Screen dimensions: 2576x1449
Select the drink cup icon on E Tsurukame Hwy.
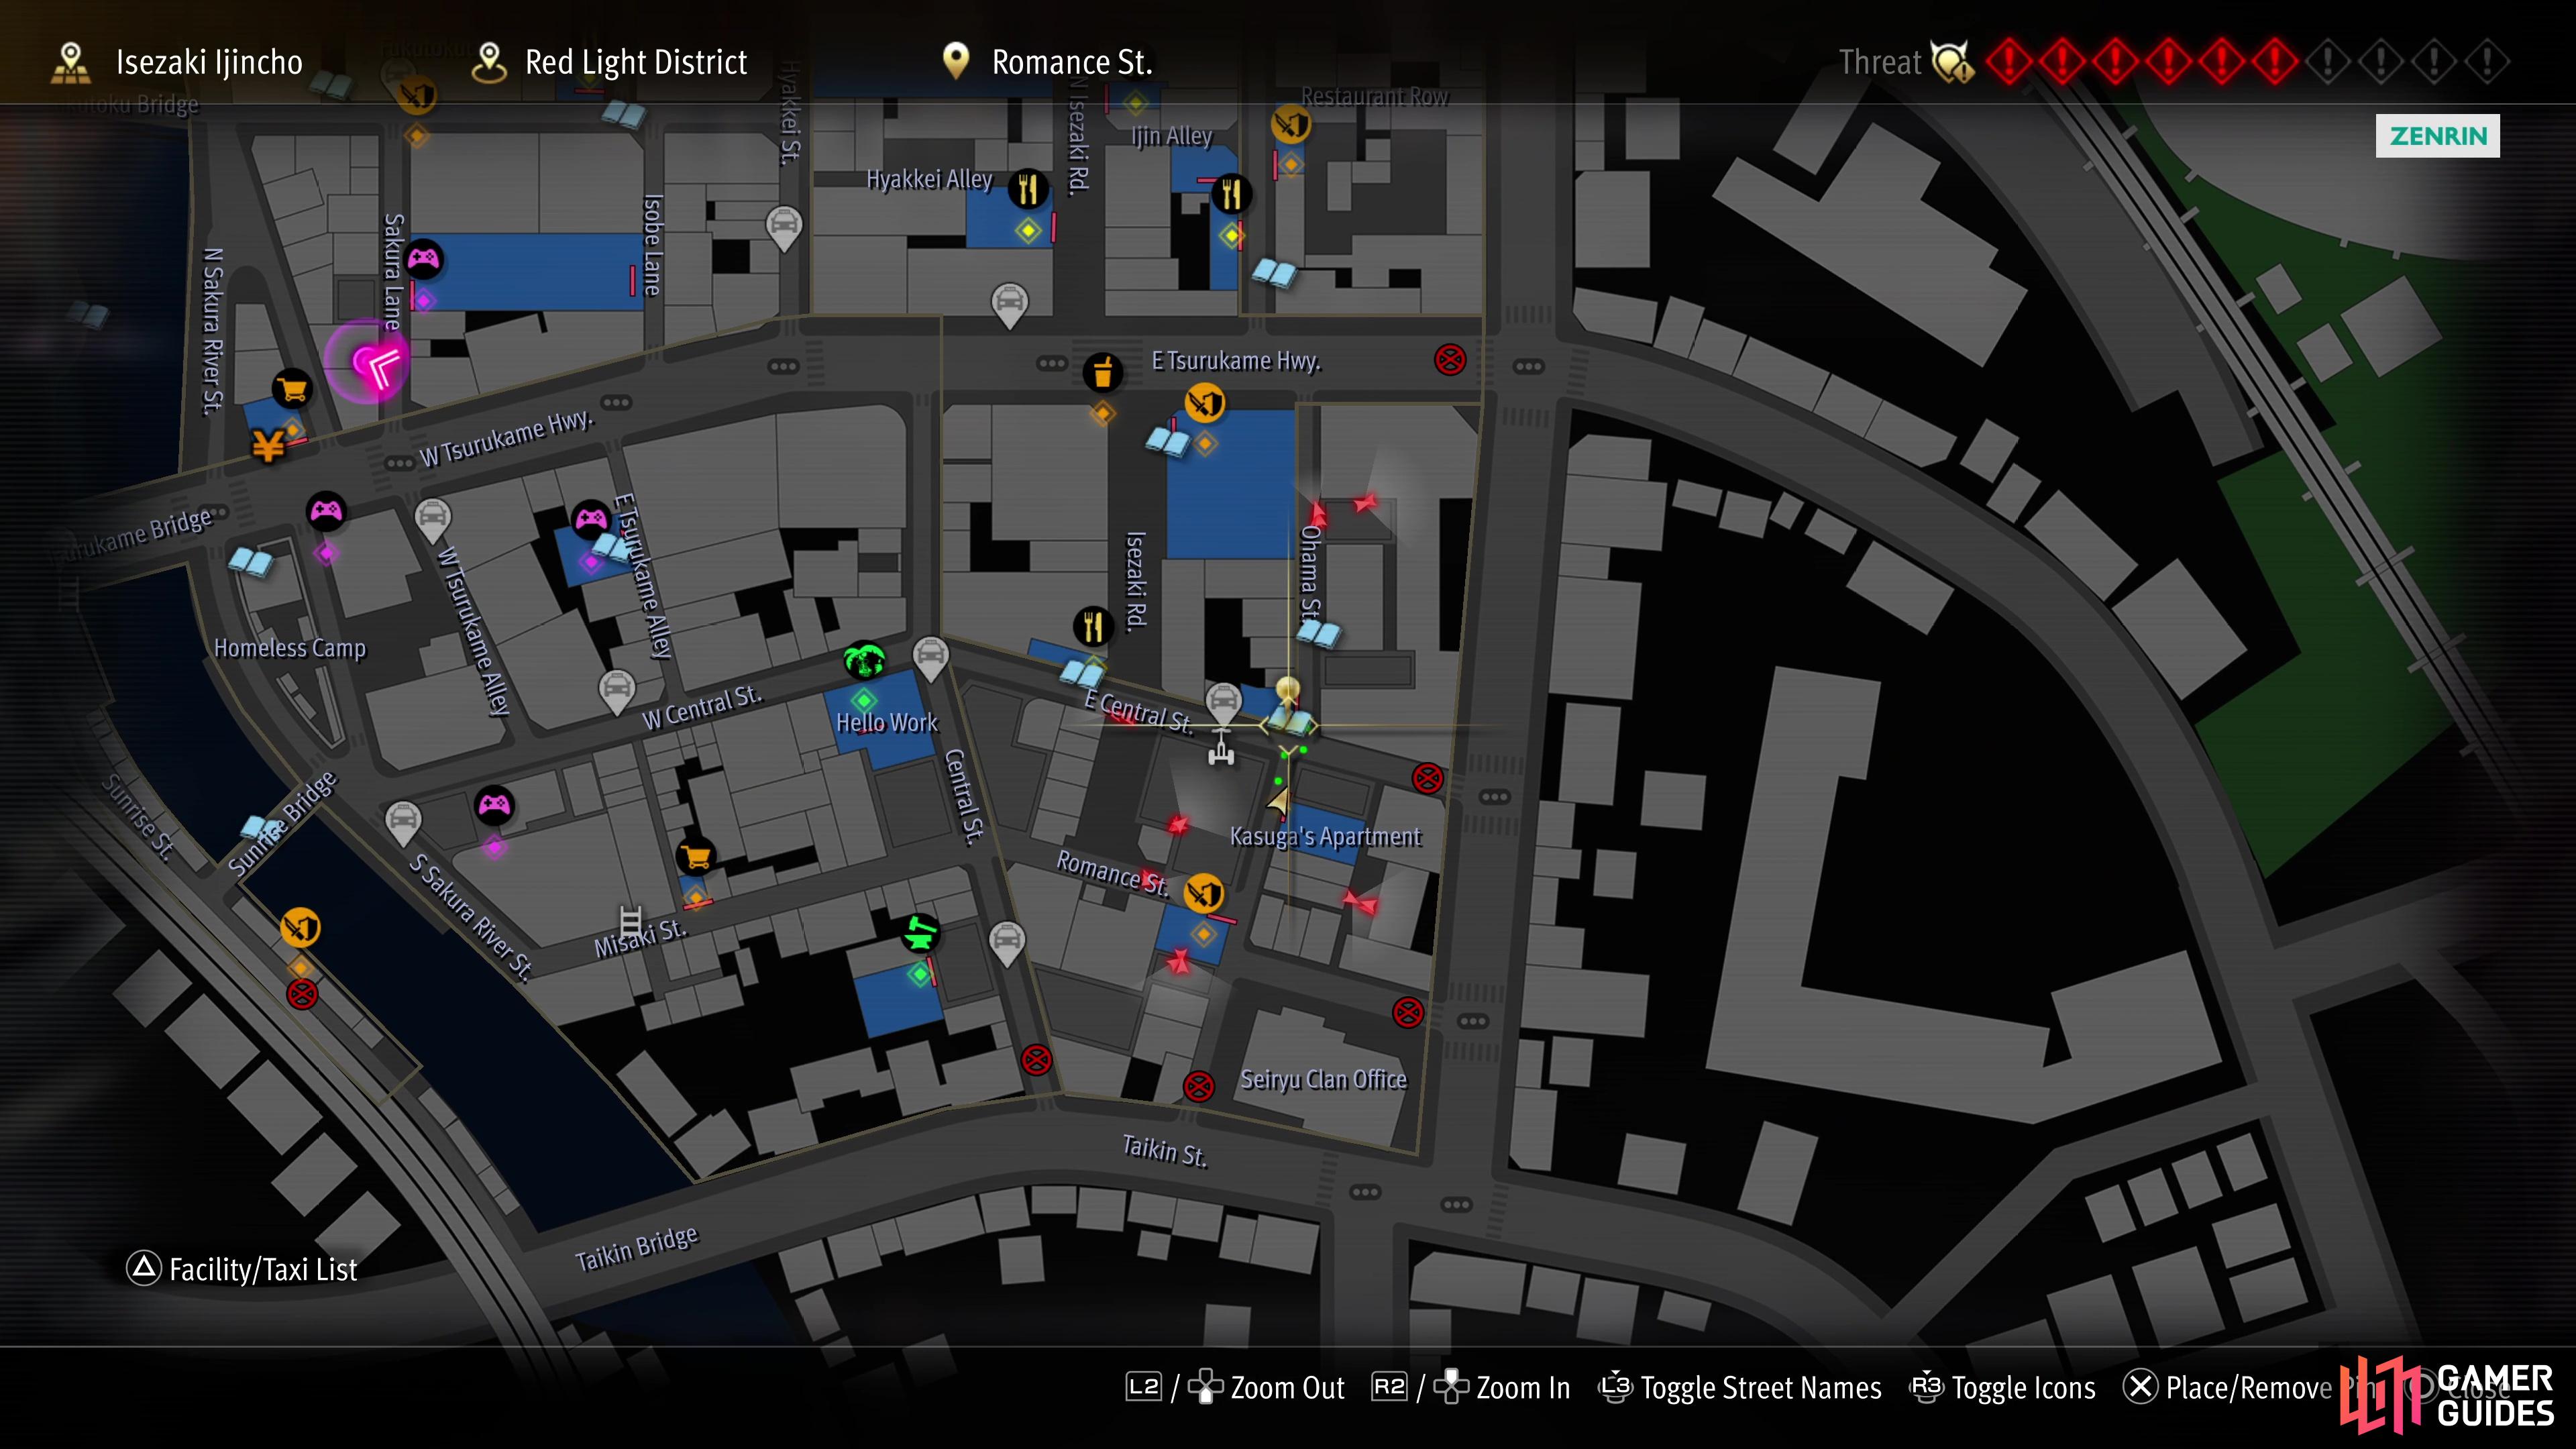click(1103, 372)
